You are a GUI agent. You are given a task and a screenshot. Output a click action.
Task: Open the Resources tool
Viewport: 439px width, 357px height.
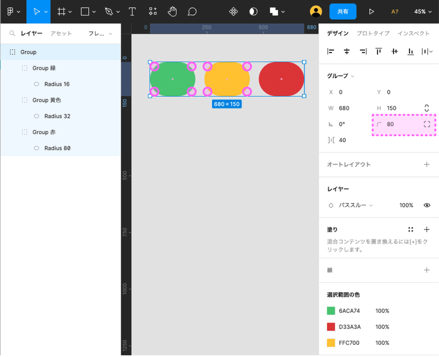coord(153,12)
